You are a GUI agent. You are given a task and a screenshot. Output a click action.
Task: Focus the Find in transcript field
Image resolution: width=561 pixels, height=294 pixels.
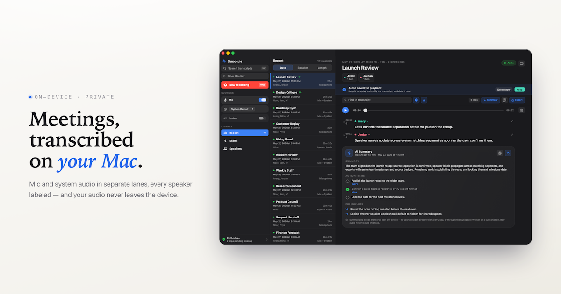(377, 100)
